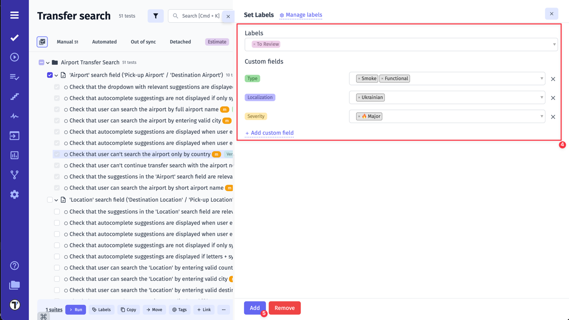The height and width of the screenshot is (320, 569).
Task: Open the Manage labels link
Action: (304, 15)
